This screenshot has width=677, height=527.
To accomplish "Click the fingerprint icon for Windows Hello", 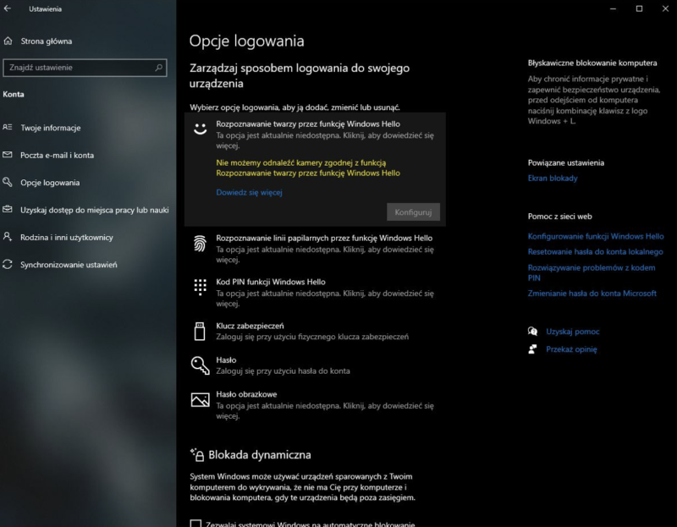I will (x=200, y=244).
